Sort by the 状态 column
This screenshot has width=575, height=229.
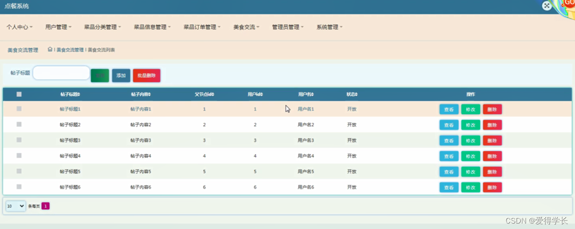[352, 94]
